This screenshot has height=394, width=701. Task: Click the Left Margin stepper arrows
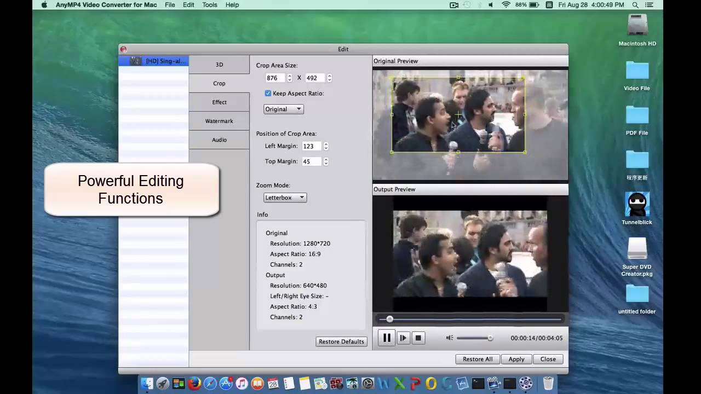(326, 146)
